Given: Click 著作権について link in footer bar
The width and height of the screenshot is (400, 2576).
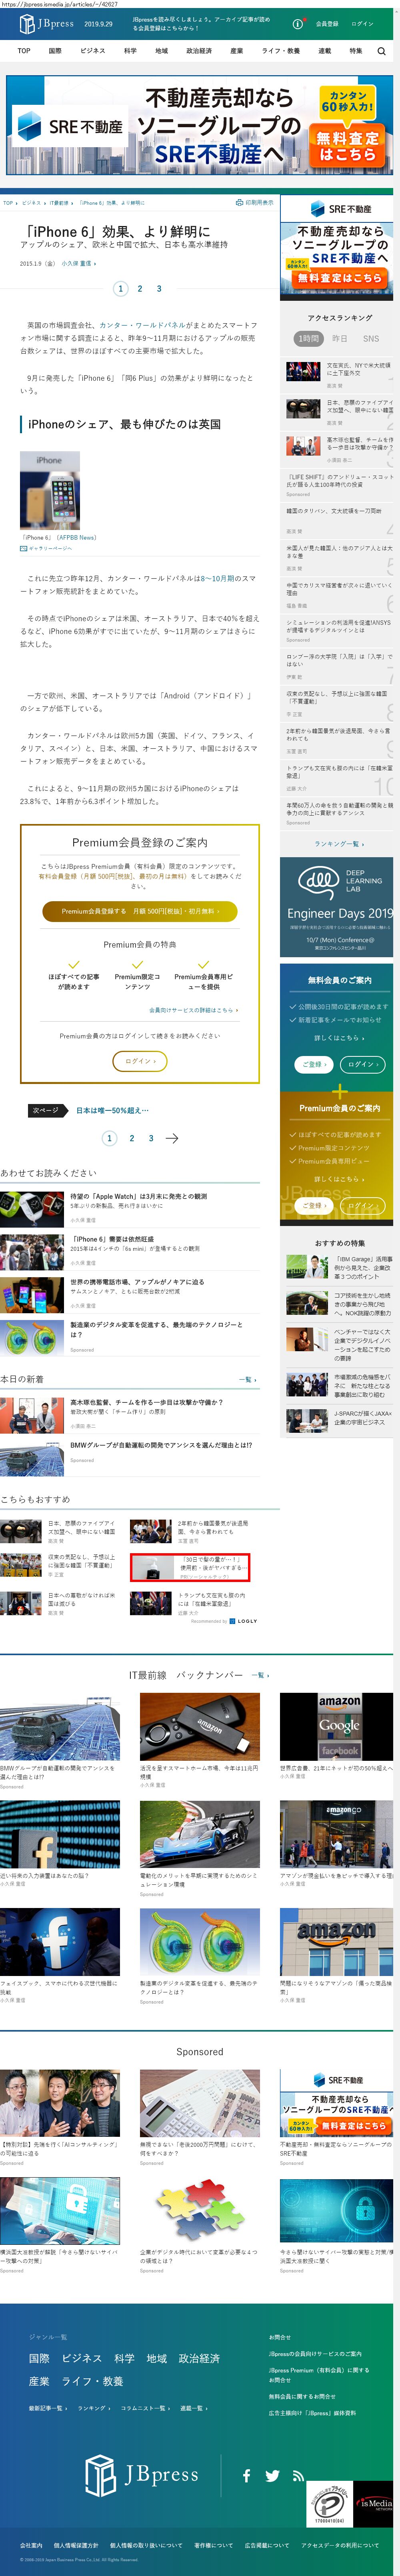Looking at the screenshot, I should pyautogui.click(x=213, y=2545).
